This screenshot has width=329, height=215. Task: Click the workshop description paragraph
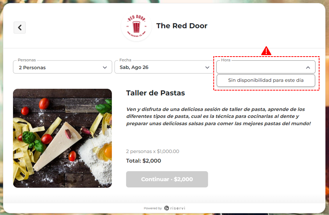(x=218, y=116)
